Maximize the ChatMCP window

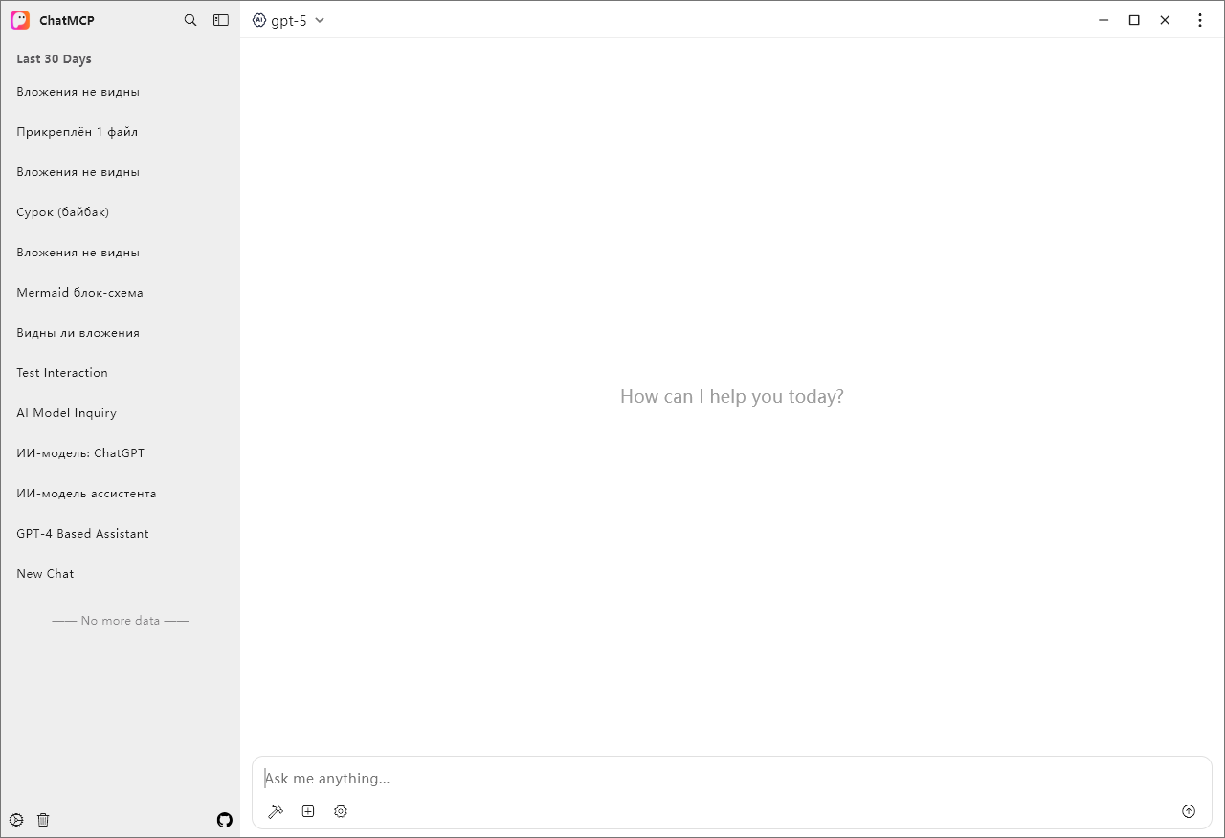click(1134, 20)
